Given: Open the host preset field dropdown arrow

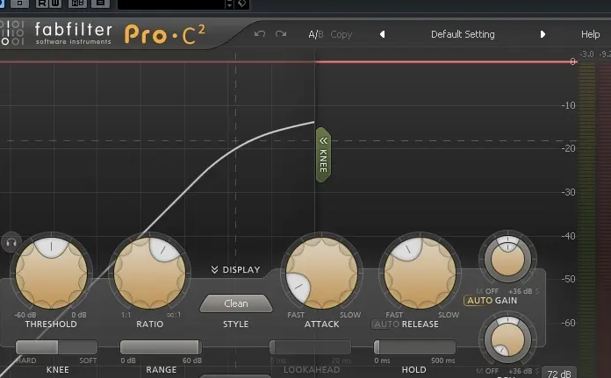Looking at the screenshot, I should click(x=229, y=4).
